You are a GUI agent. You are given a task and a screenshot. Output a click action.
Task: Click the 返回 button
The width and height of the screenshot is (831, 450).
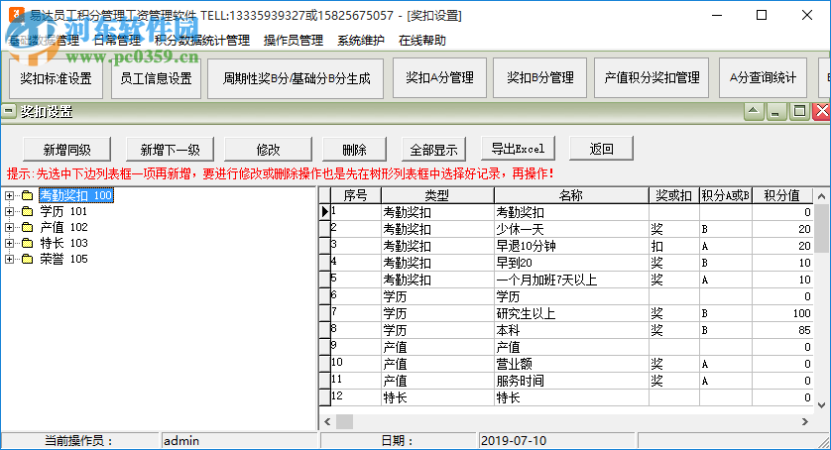tap(601, 149)
